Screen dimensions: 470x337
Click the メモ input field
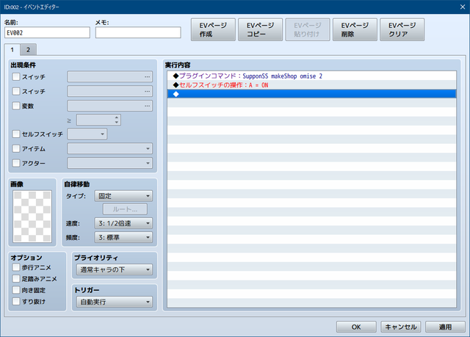138,32
